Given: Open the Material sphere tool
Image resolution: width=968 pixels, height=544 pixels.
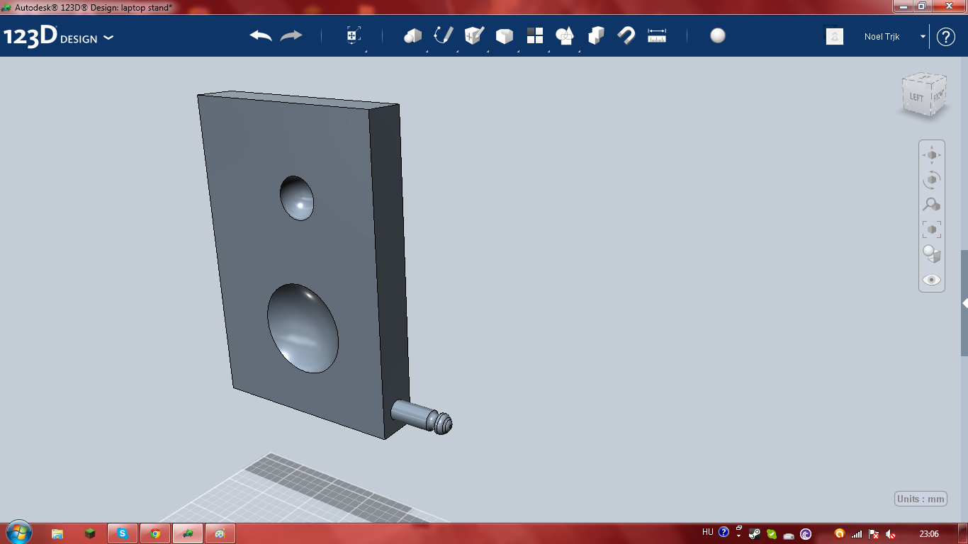Looking at the screenshot, I should click(x=718, y=36).
